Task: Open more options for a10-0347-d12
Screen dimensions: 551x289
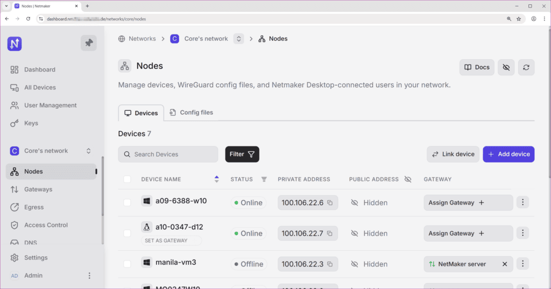Action: pyautogui.click(x=522, y=233)
